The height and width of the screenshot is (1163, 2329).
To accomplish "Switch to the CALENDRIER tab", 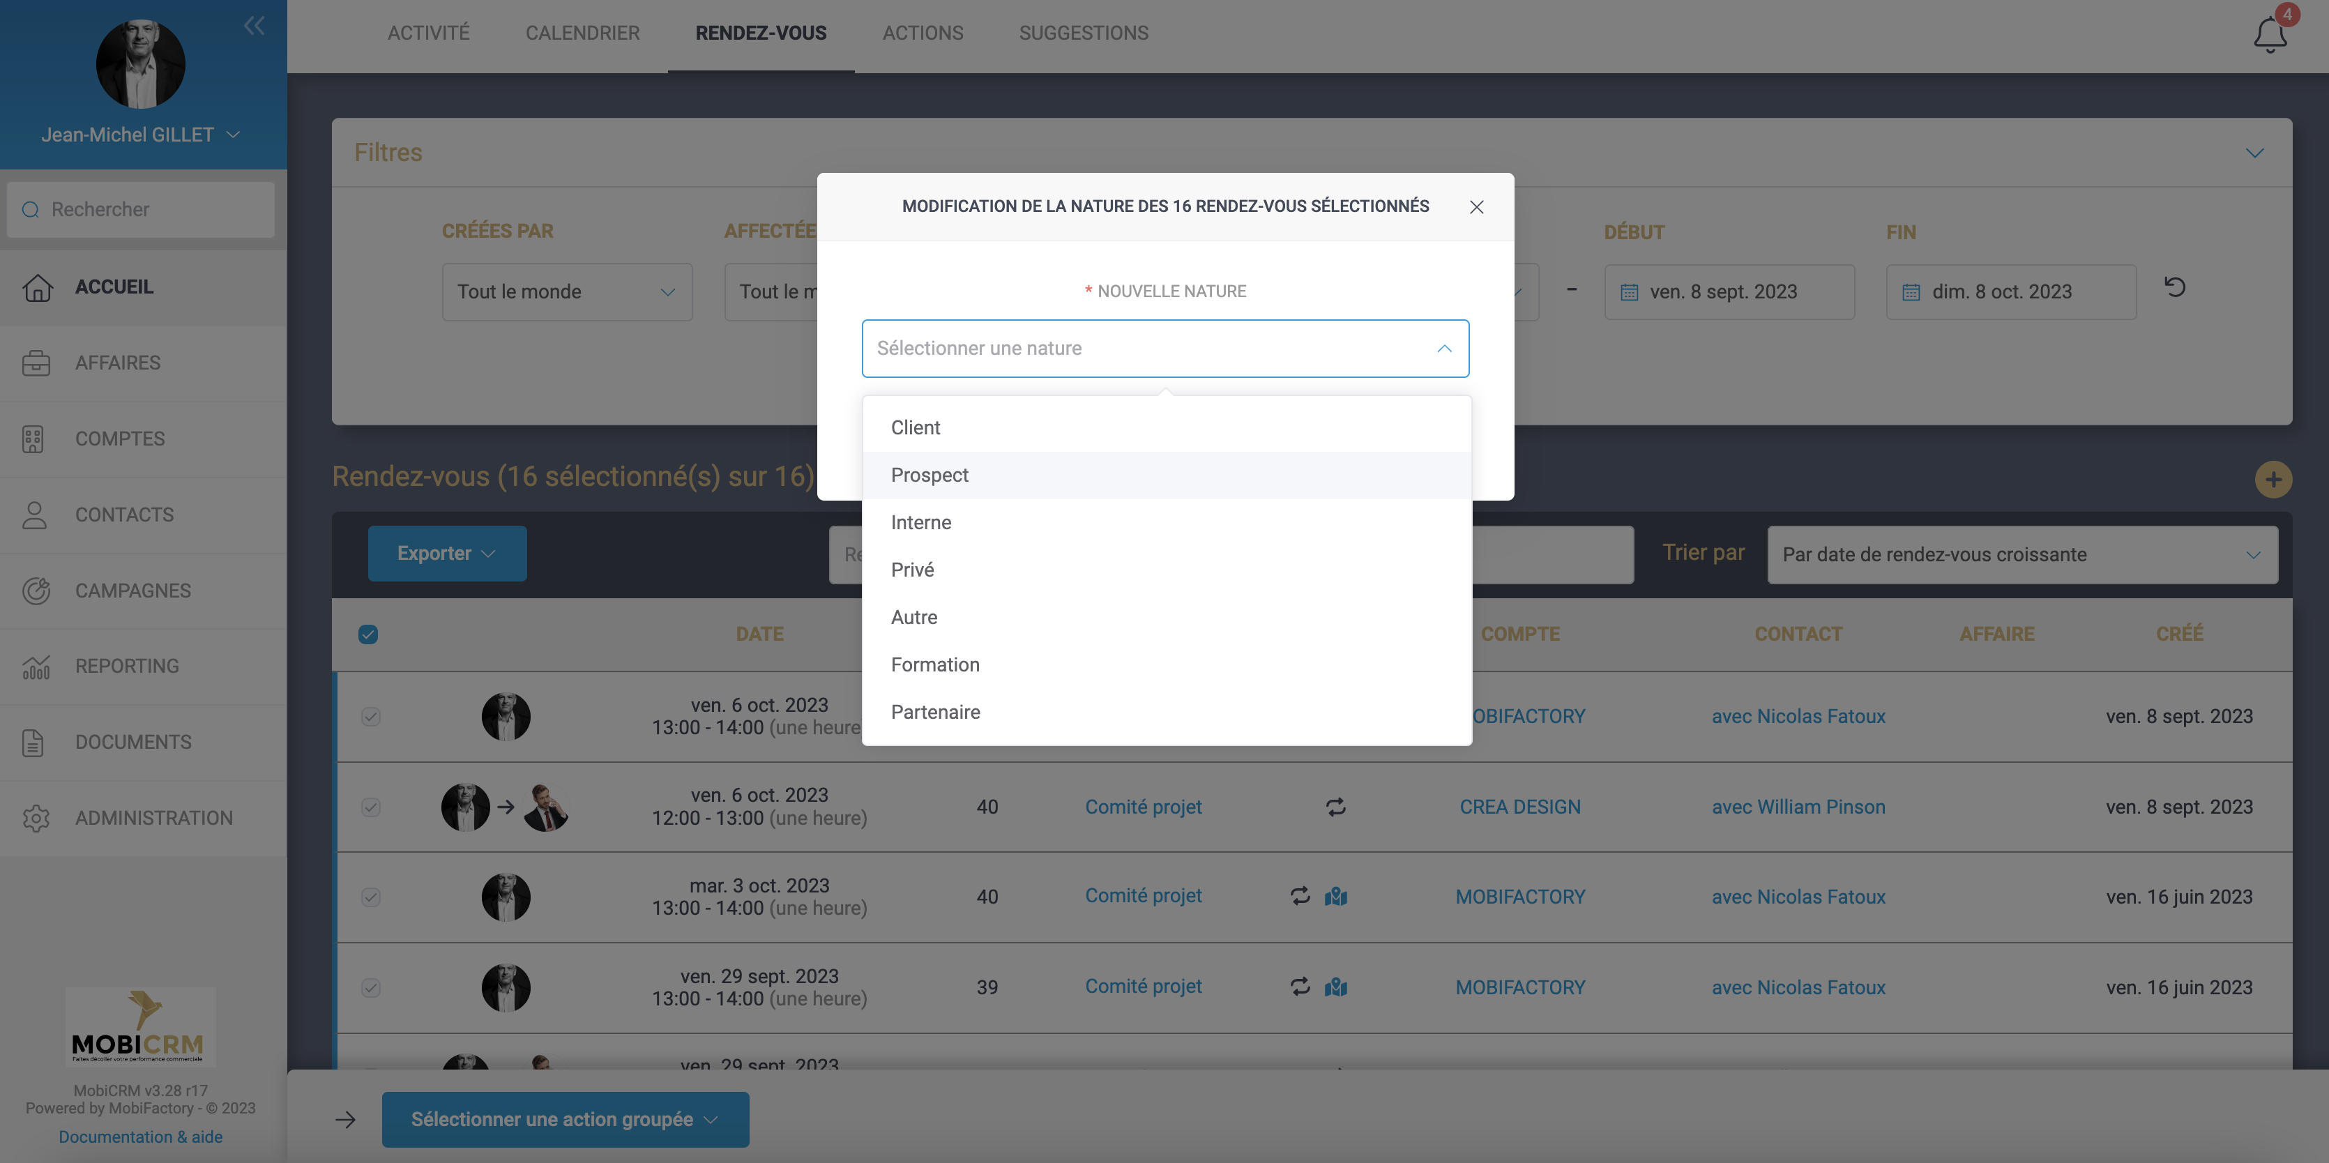I will [582, 33].
